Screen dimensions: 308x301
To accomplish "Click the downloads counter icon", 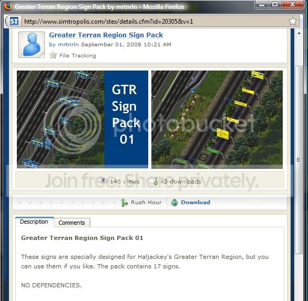I will point(153,181).
